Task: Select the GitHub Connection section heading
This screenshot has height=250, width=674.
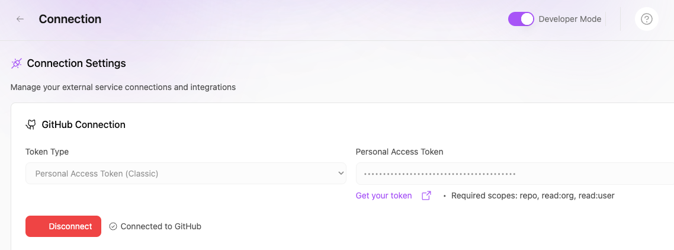Action: tap(84, 124)
